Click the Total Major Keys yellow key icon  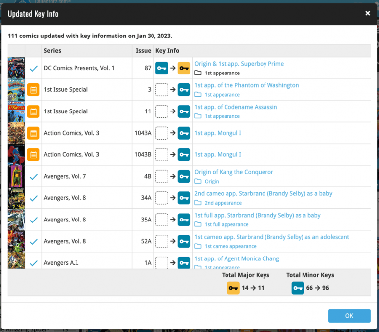tap(233, 288)
